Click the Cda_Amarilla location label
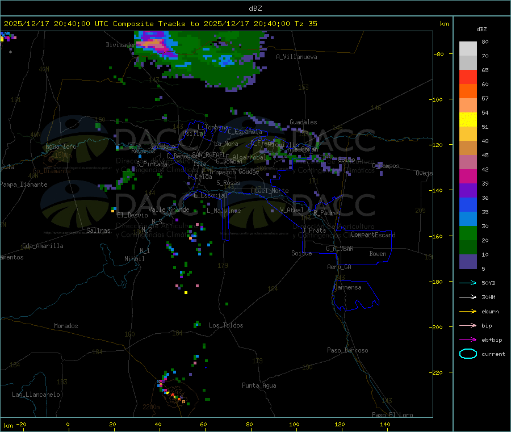Image resolution: width=511 pixels, height=432 pixels. click(43, 246)
